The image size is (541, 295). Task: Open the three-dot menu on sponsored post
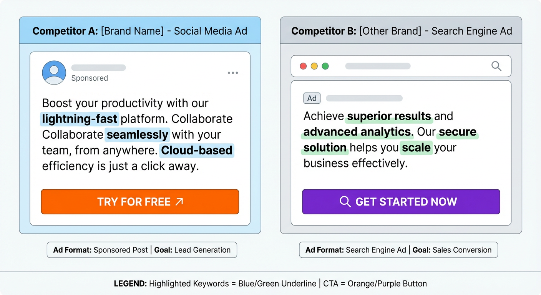[x=233, y=73]
